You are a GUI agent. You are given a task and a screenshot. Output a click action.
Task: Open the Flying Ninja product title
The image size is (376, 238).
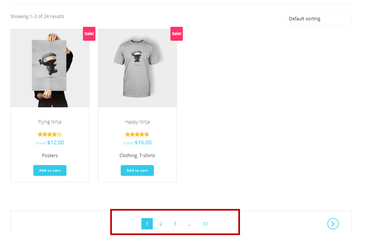[50, 122]
